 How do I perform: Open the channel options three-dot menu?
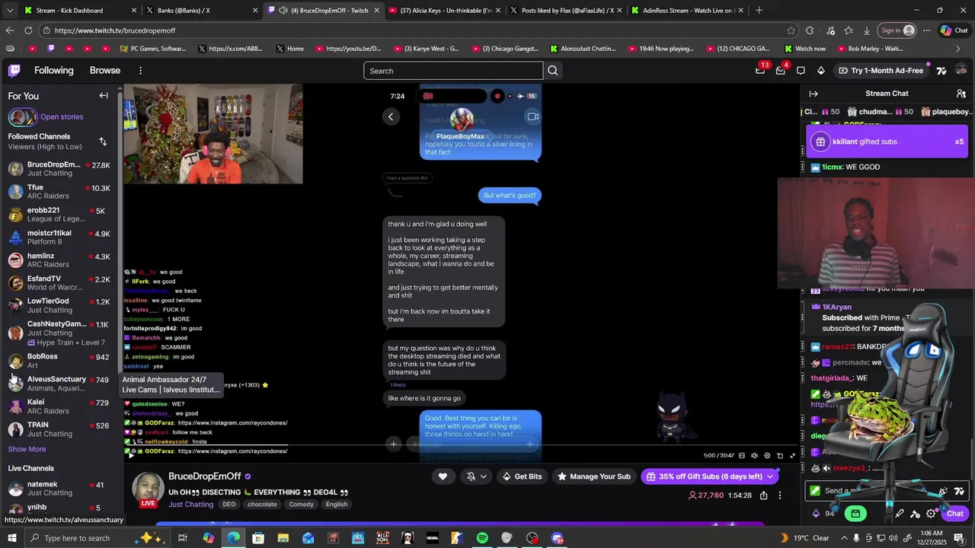pyautogui.click(x=780, y=495)
